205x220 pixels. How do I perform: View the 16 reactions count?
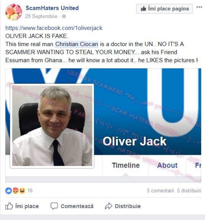point(30,191)
